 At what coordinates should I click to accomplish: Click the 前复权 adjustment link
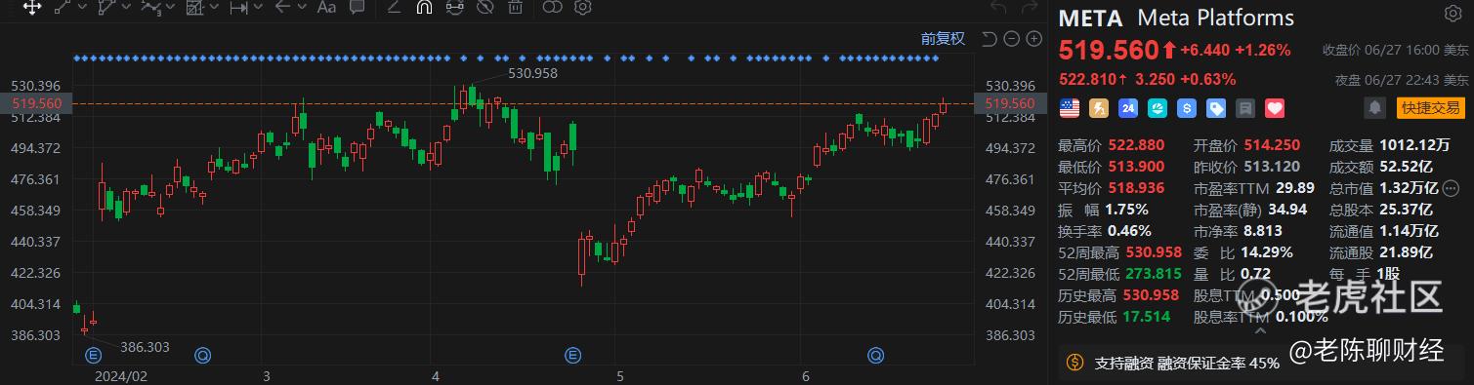pyautogui.click(x=943, y=38)
